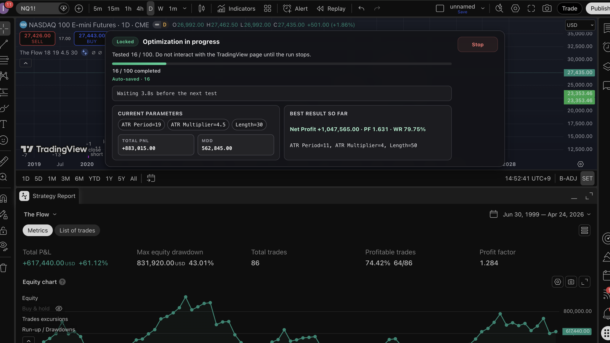
Task: Enter fullscreen chart mode
Action: [531, 8]
